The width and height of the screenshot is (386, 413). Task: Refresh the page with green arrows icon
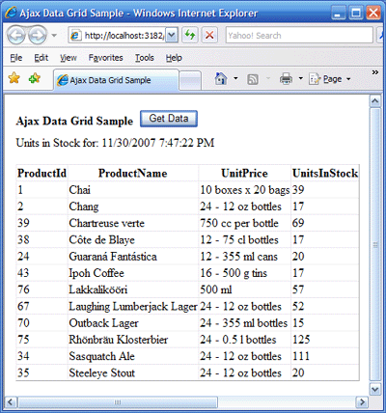coord(190,35)
